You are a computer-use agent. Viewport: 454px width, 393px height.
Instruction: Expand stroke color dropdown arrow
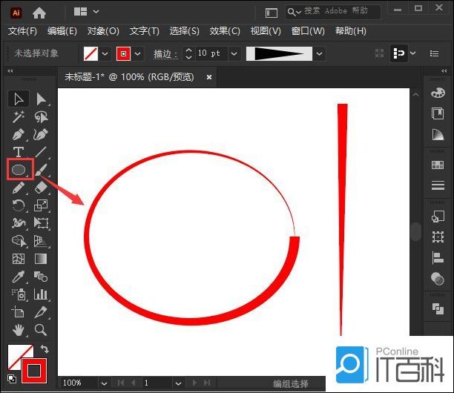point(138,53)
